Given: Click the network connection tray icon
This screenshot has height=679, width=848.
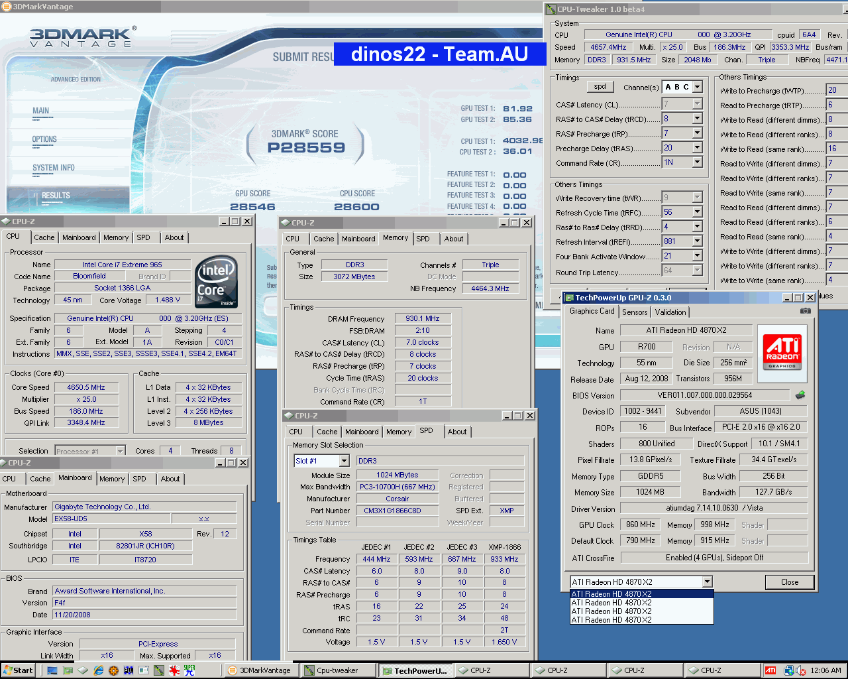Looking at the screenshot, I should (788, 670).
